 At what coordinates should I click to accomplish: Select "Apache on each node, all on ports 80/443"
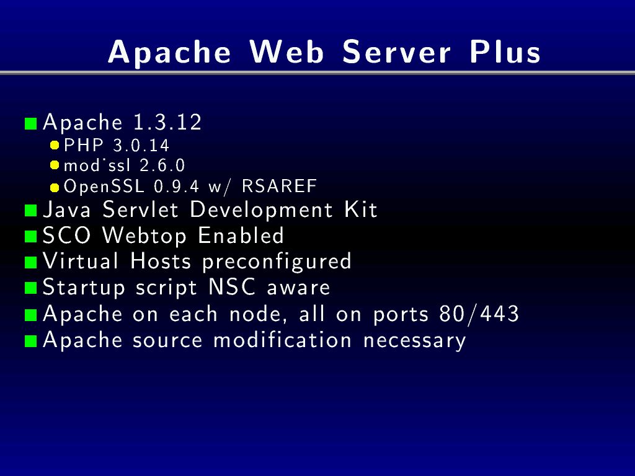[281, 314]
